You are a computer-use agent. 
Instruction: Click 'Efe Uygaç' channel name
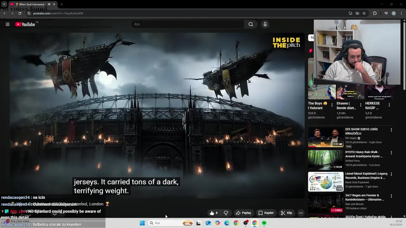352,138
